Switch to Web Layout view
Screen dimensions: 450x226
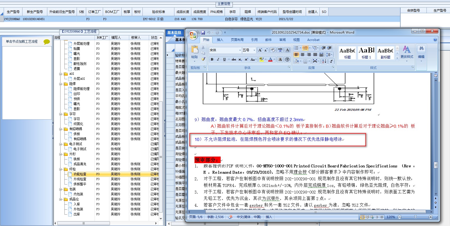coord(372,217)
